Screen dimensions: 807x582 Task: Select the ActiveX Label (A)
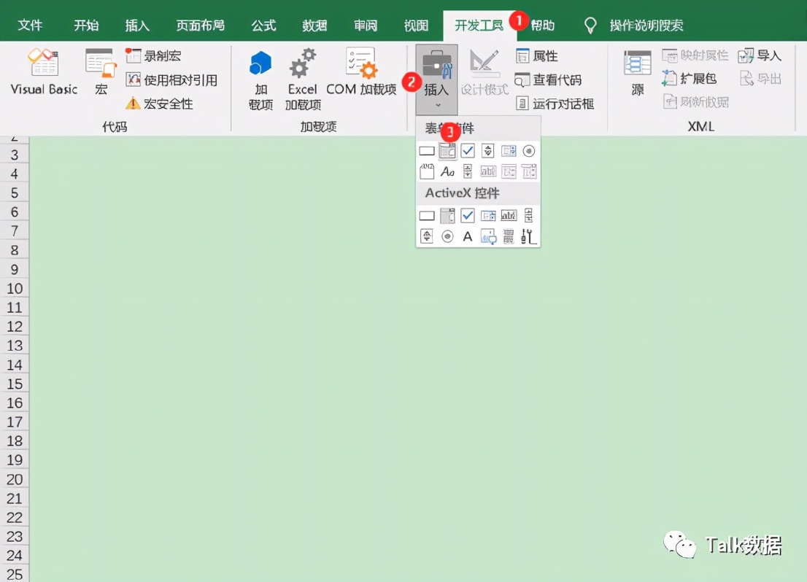pos(467,236)
